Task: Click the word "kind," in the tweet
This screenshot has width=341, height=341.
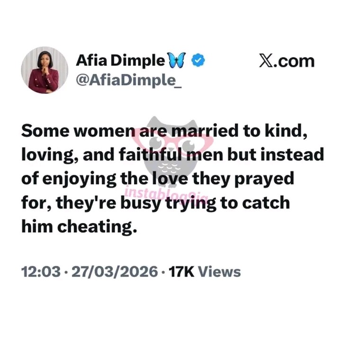Action: click(290, 132)
